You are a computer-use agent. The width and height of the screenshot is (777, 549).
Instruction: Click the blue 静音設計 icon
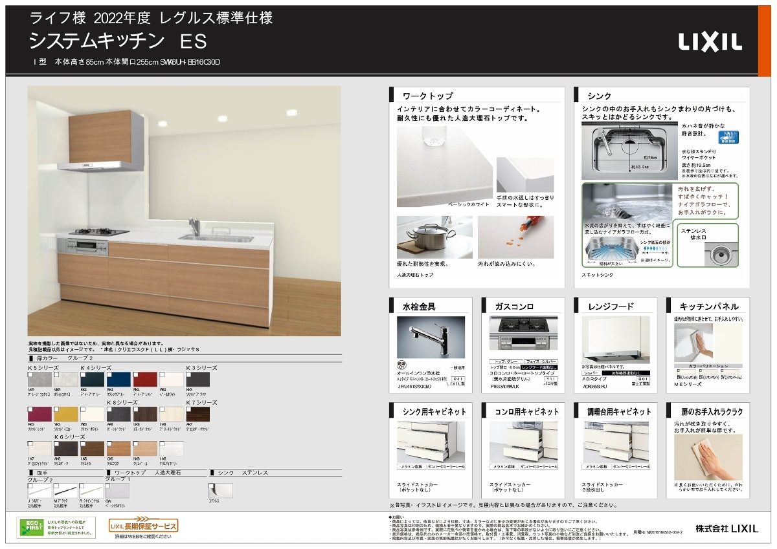[x=728, y=137]
